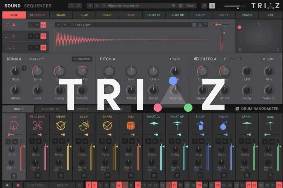Mute layer B
The image size is (283, 188).
(37, 36)
